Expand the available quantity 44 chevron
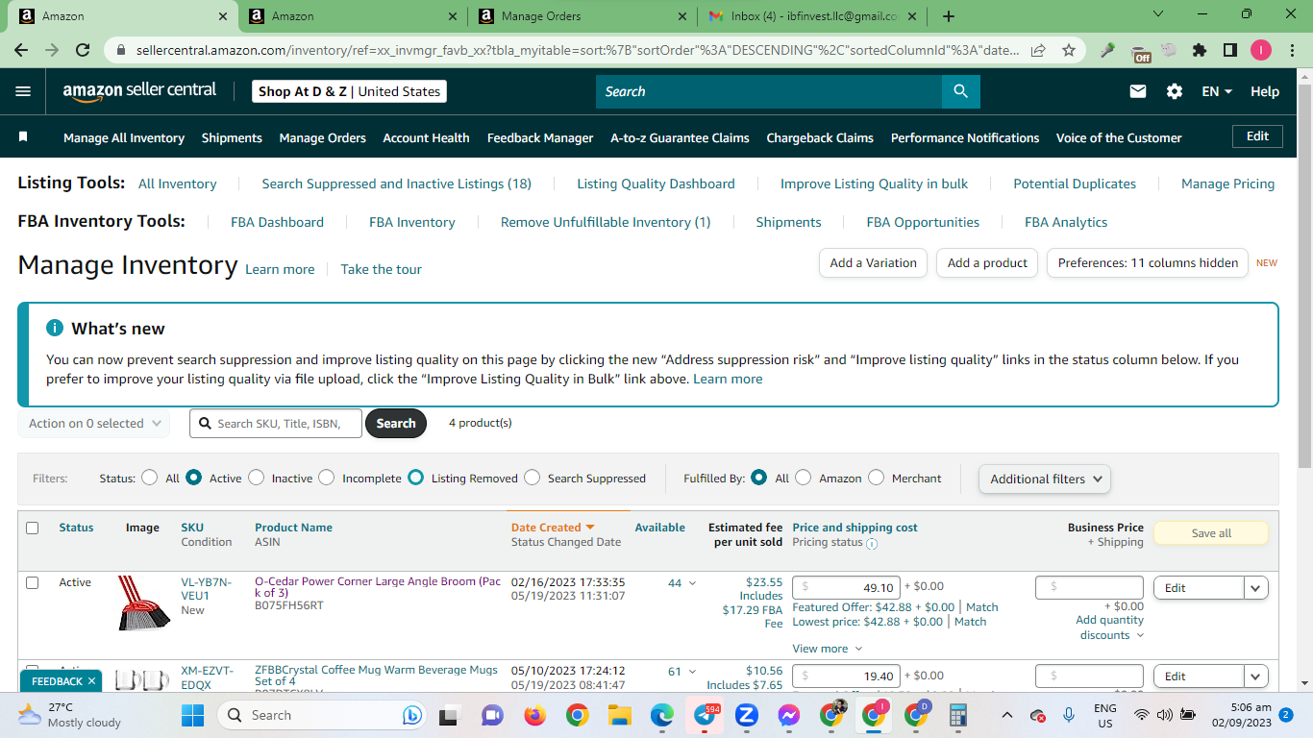This screenshot has height=738, width=1313. pyautogui.click(x=692, y=583)
